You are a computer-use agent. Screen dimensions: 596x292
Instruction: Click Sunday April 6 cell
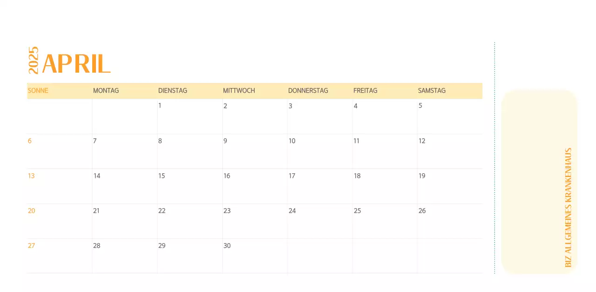click(60, 151)
